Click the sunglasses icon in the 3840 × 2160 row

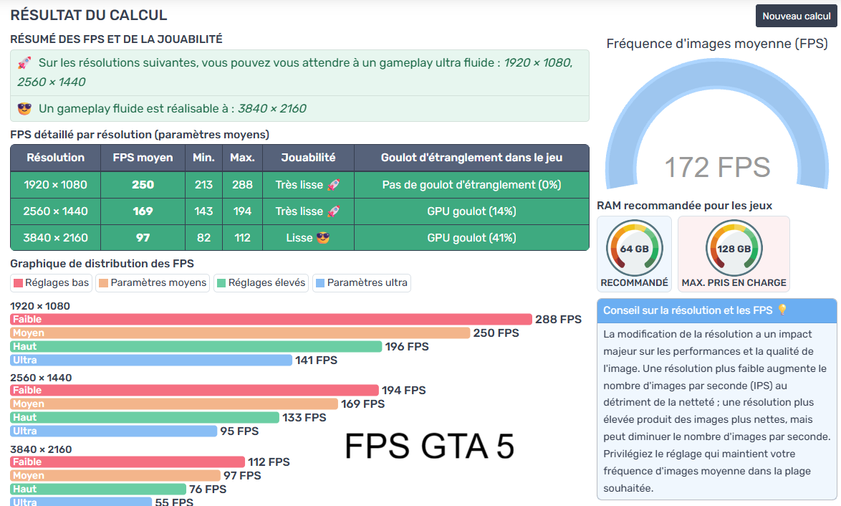[324, 238]
